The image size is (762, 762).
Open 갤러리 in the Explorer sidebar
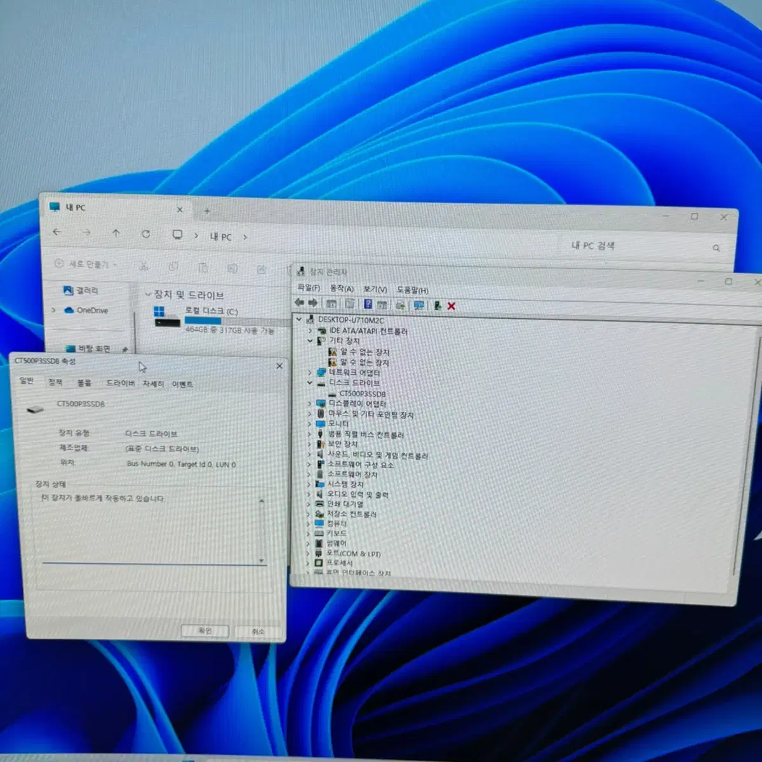click(x=81, y=290)
